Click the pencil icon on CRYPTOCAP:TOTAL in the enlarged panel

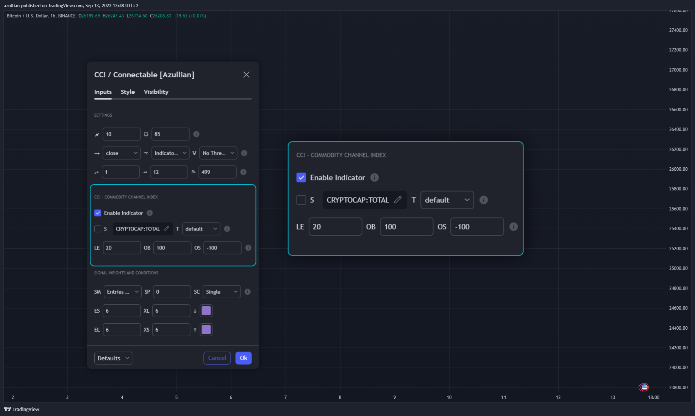click(398, 199)
